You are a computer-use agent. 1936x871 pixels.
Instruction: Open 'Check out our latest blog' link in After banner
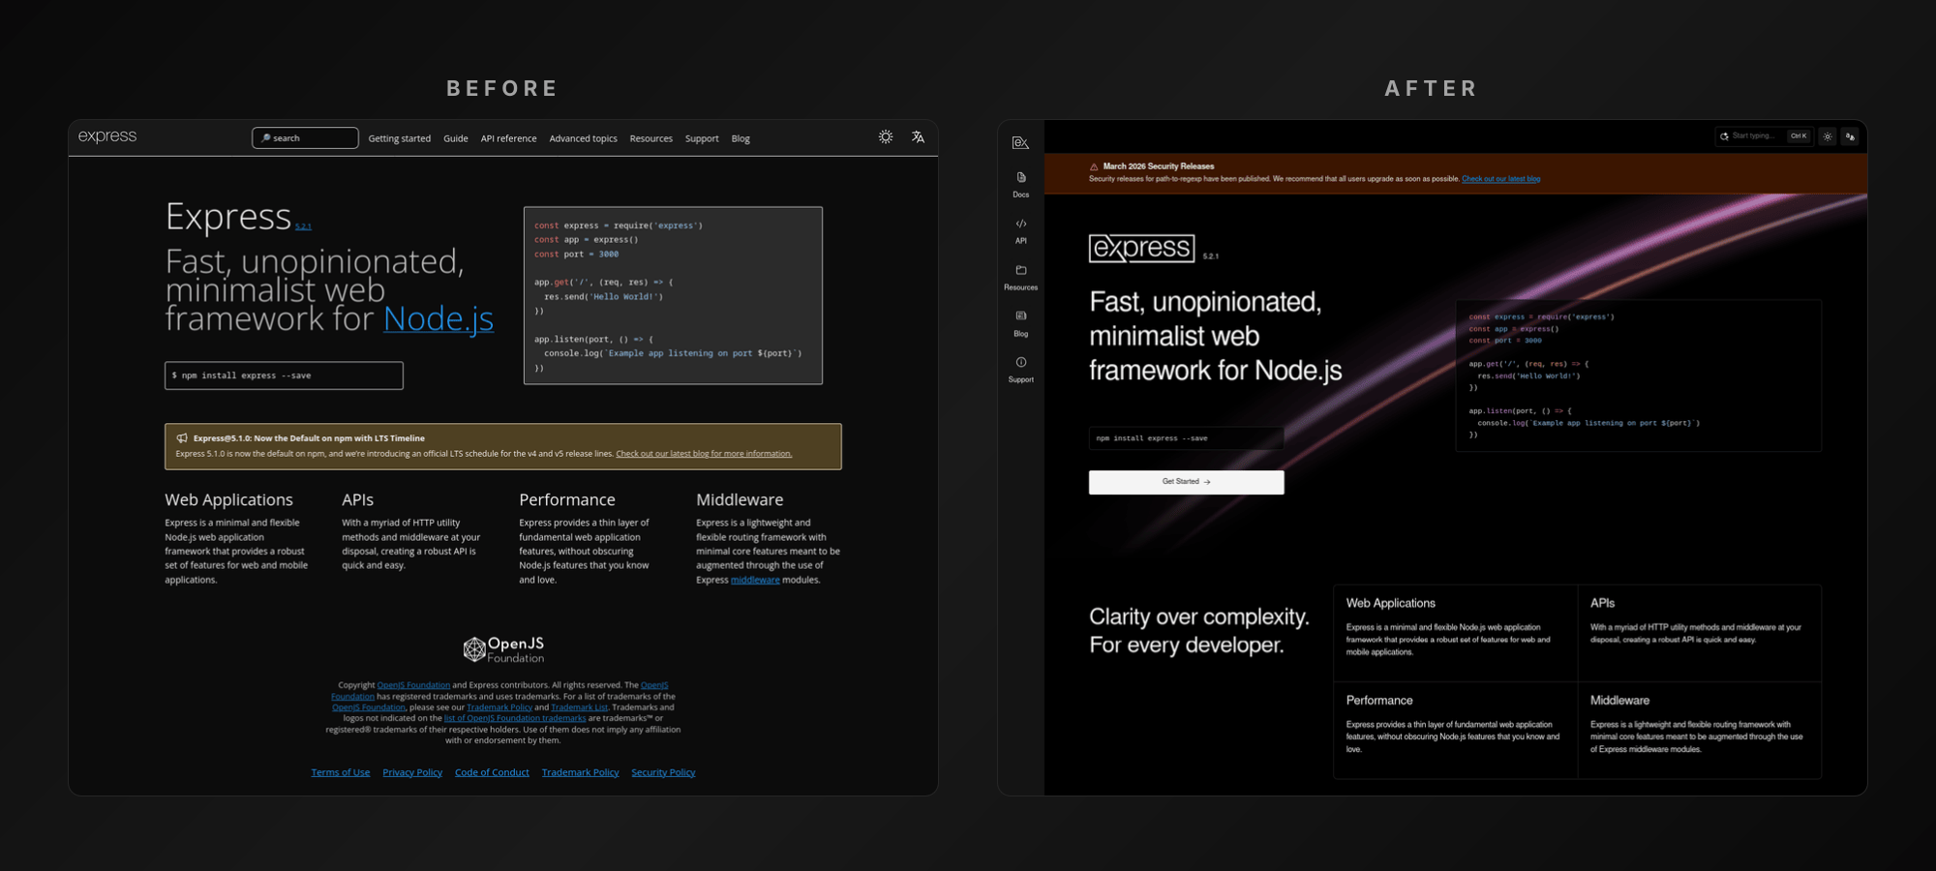pyautogui.click(x=1500, y=179)
